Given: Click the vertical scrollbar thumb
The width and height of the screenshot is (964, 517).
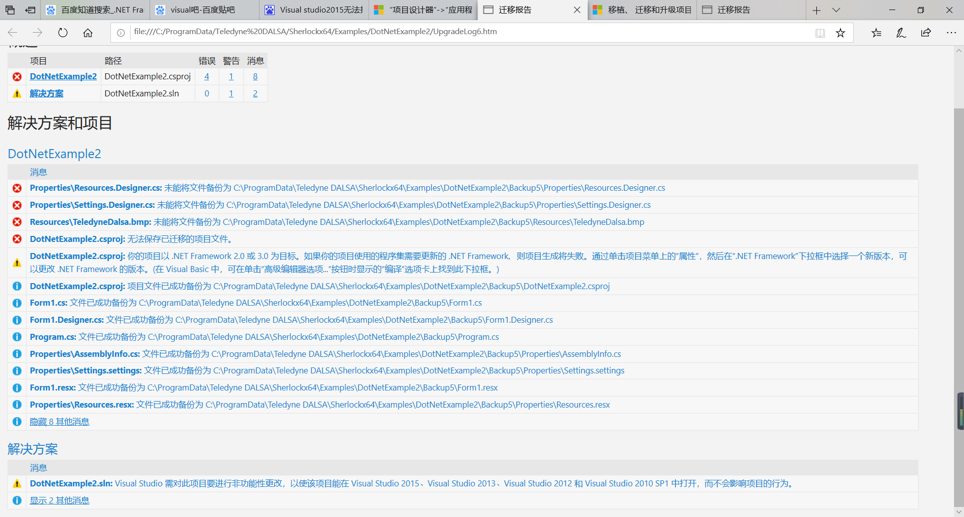Looking at the screenshot, I should (x=959, y=307).
